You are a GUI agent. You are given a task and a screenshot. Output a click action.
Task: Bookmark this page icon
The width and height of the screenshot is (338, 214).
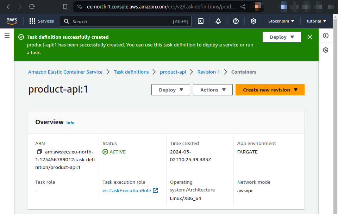pos(65,7)
